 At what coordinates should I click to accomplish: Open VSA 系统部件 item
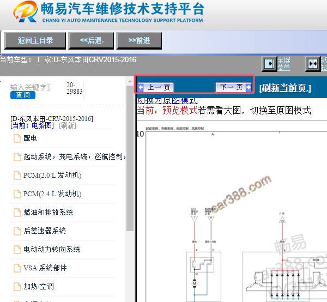pos(45,268)
